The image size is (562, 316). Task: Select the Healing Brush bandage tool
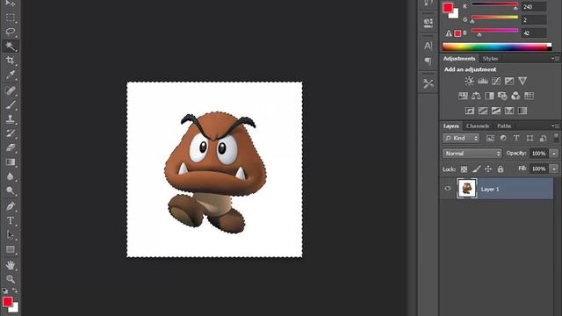click(10, 90)
